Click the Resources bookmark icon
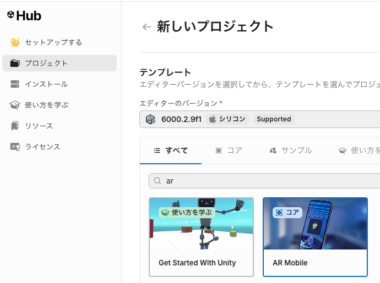Image resolution: width=380 pixels, height=283 pixels. pyautogui.click(x=15, y=126)
